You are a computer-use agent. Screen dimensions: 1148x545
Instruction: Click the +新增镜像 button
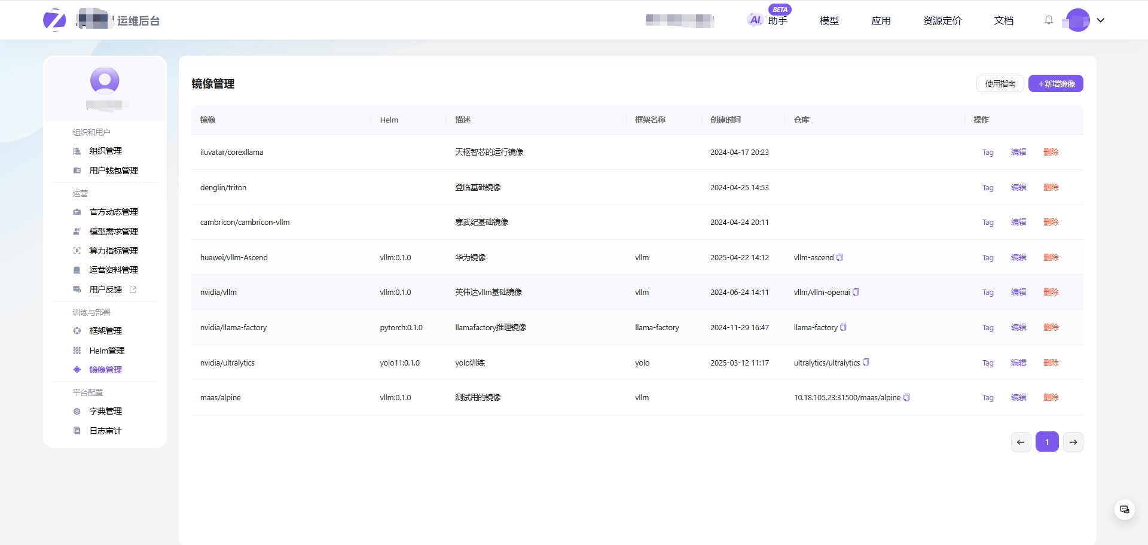pyautogui.click(x=1056, y=84)
